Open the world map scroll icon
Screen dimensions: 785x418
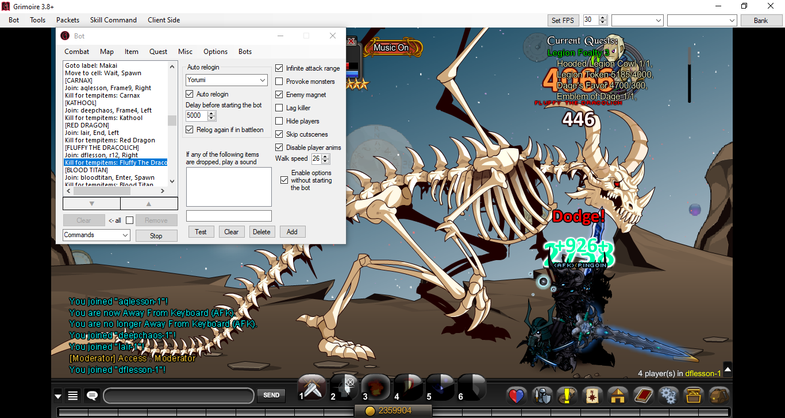pos(592,396)
